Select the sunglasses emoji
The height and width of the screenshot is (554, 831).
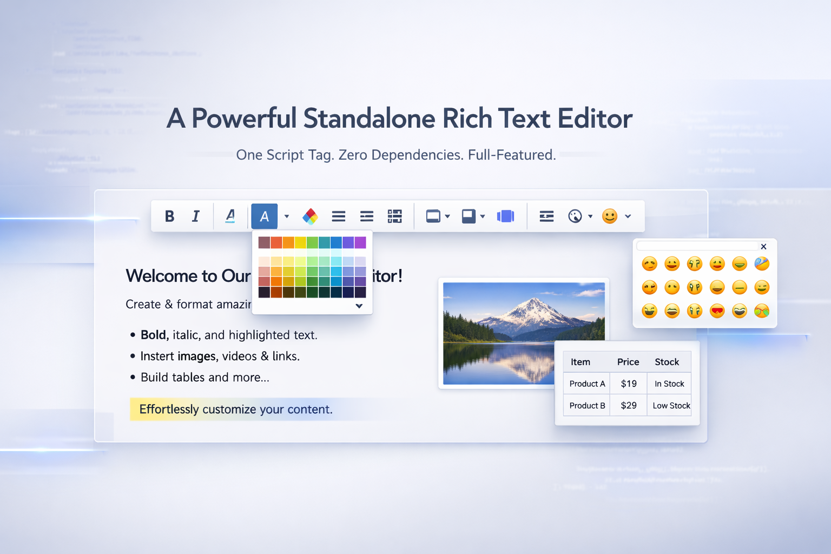(762, 311)
